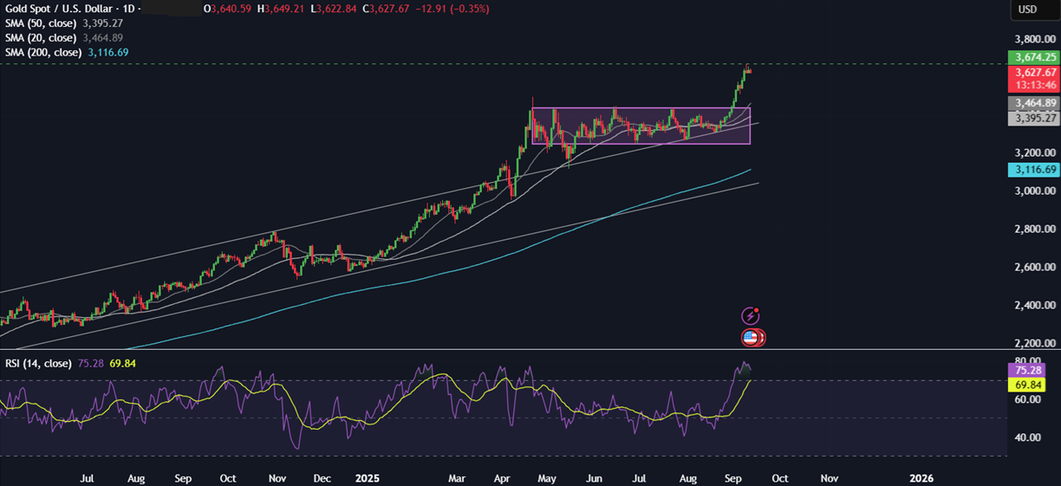This screenshot has height=486, width=1061.
Task: Click the 13:13:46 countdown timer label
Action: (1033, 85)
